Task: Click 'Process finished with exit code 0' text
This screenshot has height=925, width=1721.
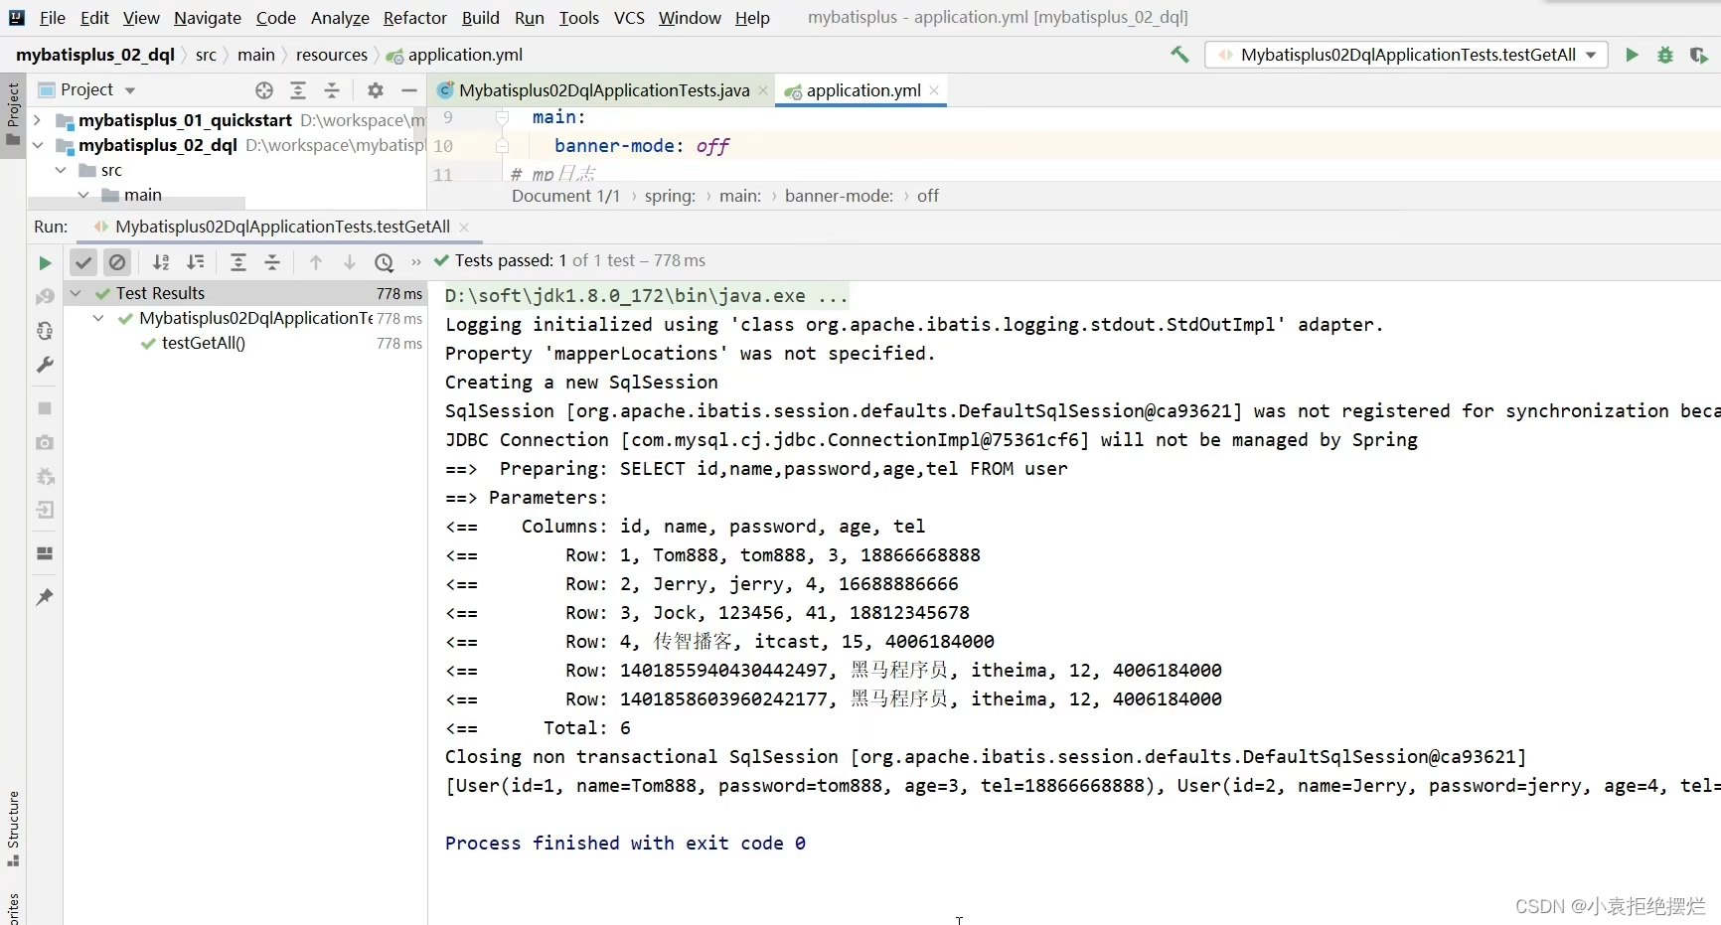Action: pos(625,843)
